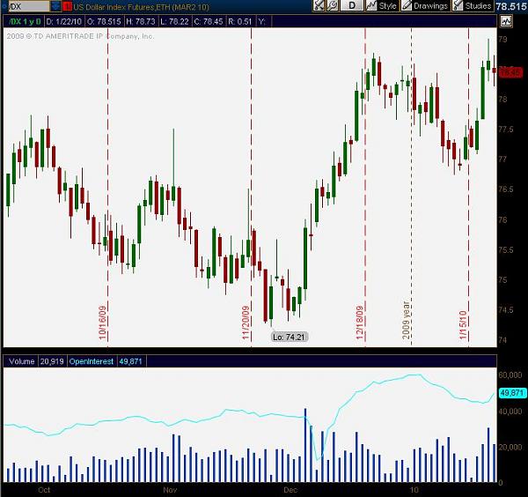
Task: Click the Oct label on time axis
Action: (x=44, y=490)
